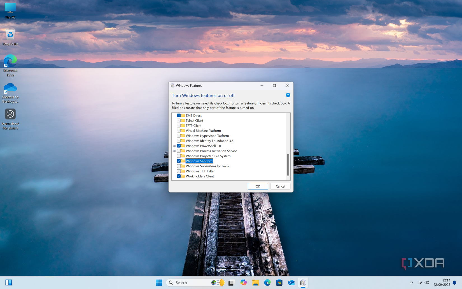Check Windows Identity Foundation 3.5 checkbox
Viewport: 462px width, 289px height.
click(x=179, y=141)
